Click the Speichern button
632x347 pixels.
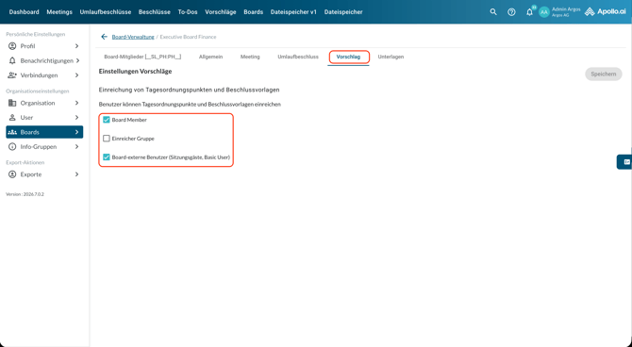pos(604,74)
